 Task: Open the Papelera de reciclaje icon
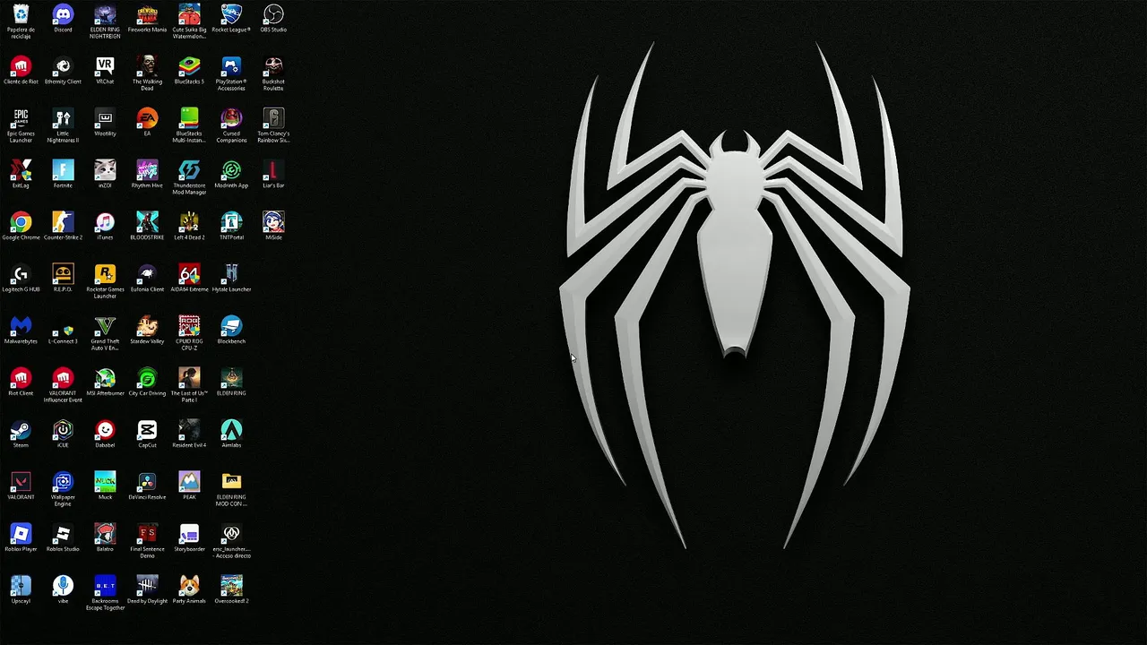(x=21, y=15)
